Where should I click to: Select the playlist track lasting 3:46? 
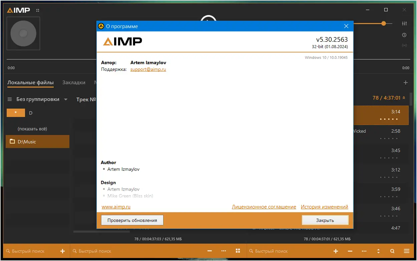pyautogui.click(x=381, y=212)
